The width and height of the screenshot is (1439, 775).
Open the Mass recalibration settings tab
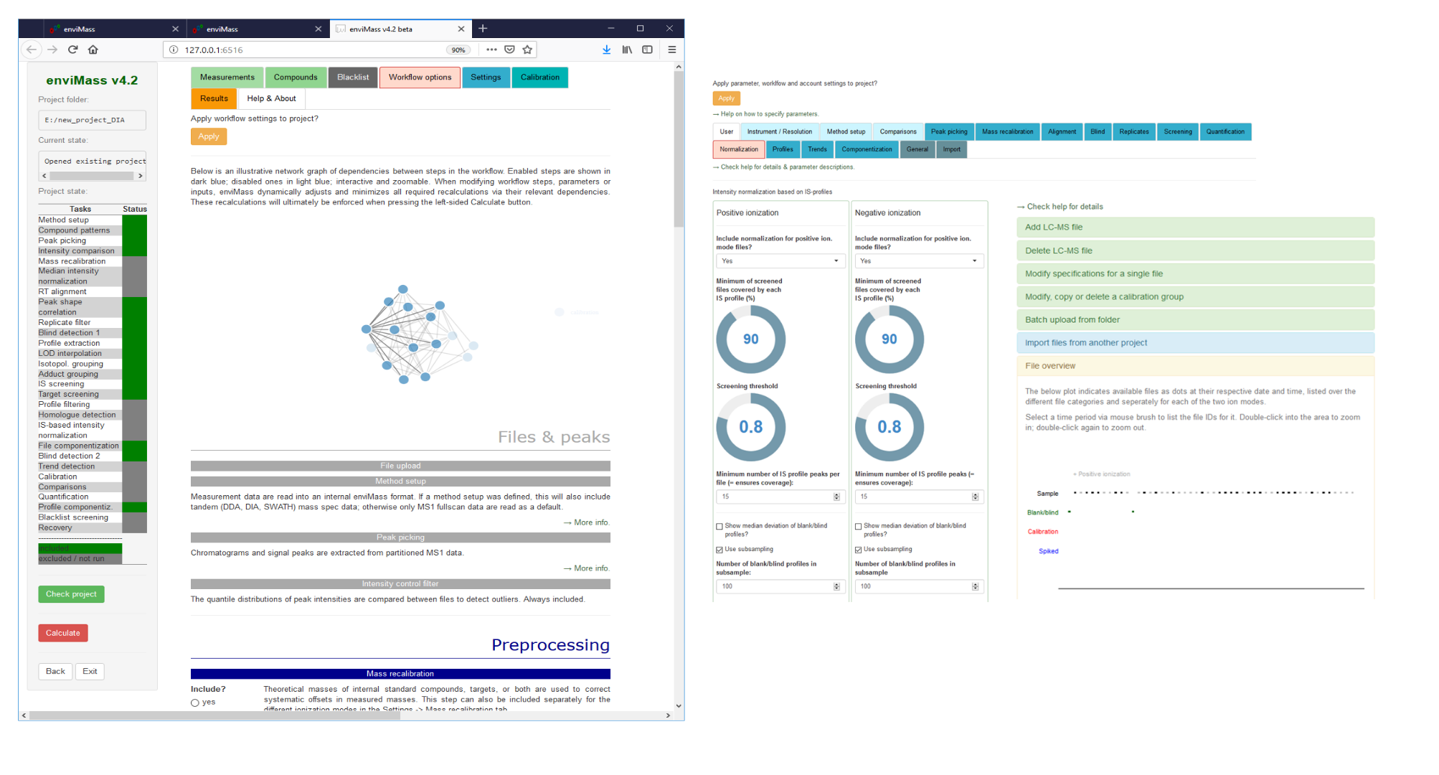click(1007, 131)
